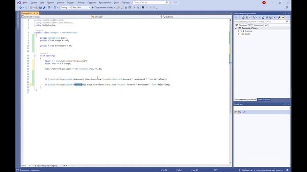Collapse the Update method outline marker
The width and height of the screenshot is (307, 172).
pos(35,56)
